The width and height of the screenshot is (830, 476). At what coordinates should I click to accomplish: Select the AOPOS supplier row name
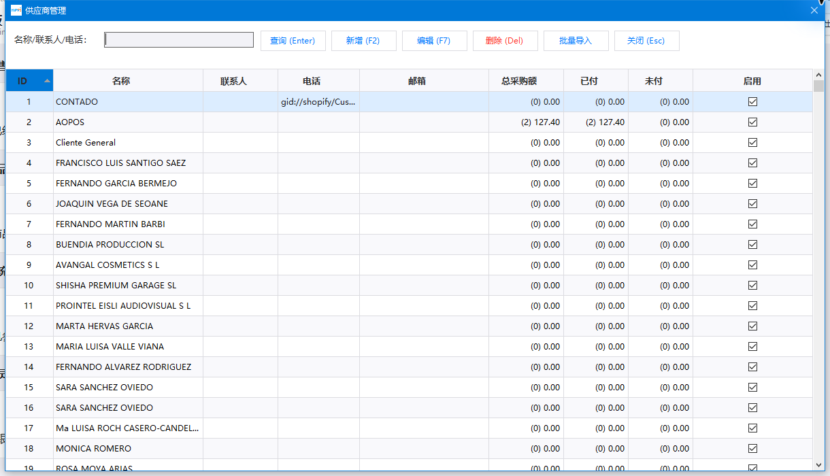tap(70, 122)
